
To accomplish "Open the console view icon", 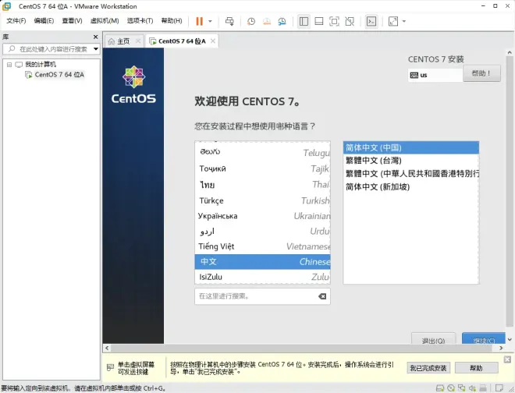I will click(x=371, y=21).
